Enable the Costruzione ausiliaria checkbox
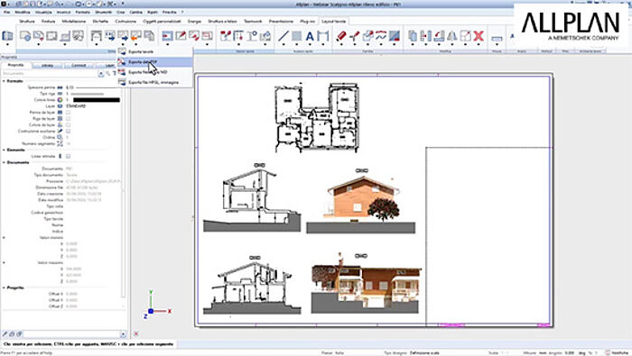The width and height of the screenshot is (632, 356). tap(68, 132)
